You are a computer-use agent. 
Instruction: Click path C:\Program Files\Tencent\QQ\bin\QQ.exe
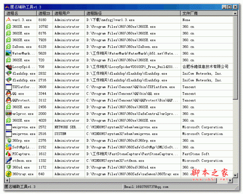[123, 94]
